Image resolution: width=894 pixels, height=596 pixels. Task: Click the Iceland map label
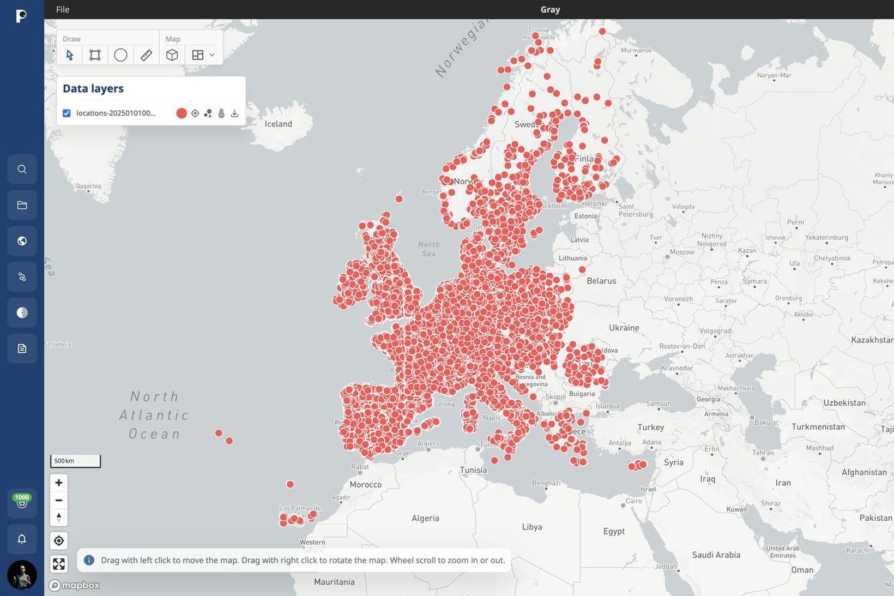coord(278,124)
